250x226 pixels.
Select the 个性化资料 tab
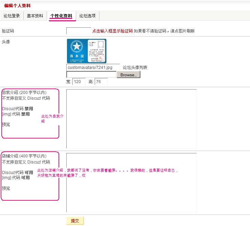tap(61, 16)
